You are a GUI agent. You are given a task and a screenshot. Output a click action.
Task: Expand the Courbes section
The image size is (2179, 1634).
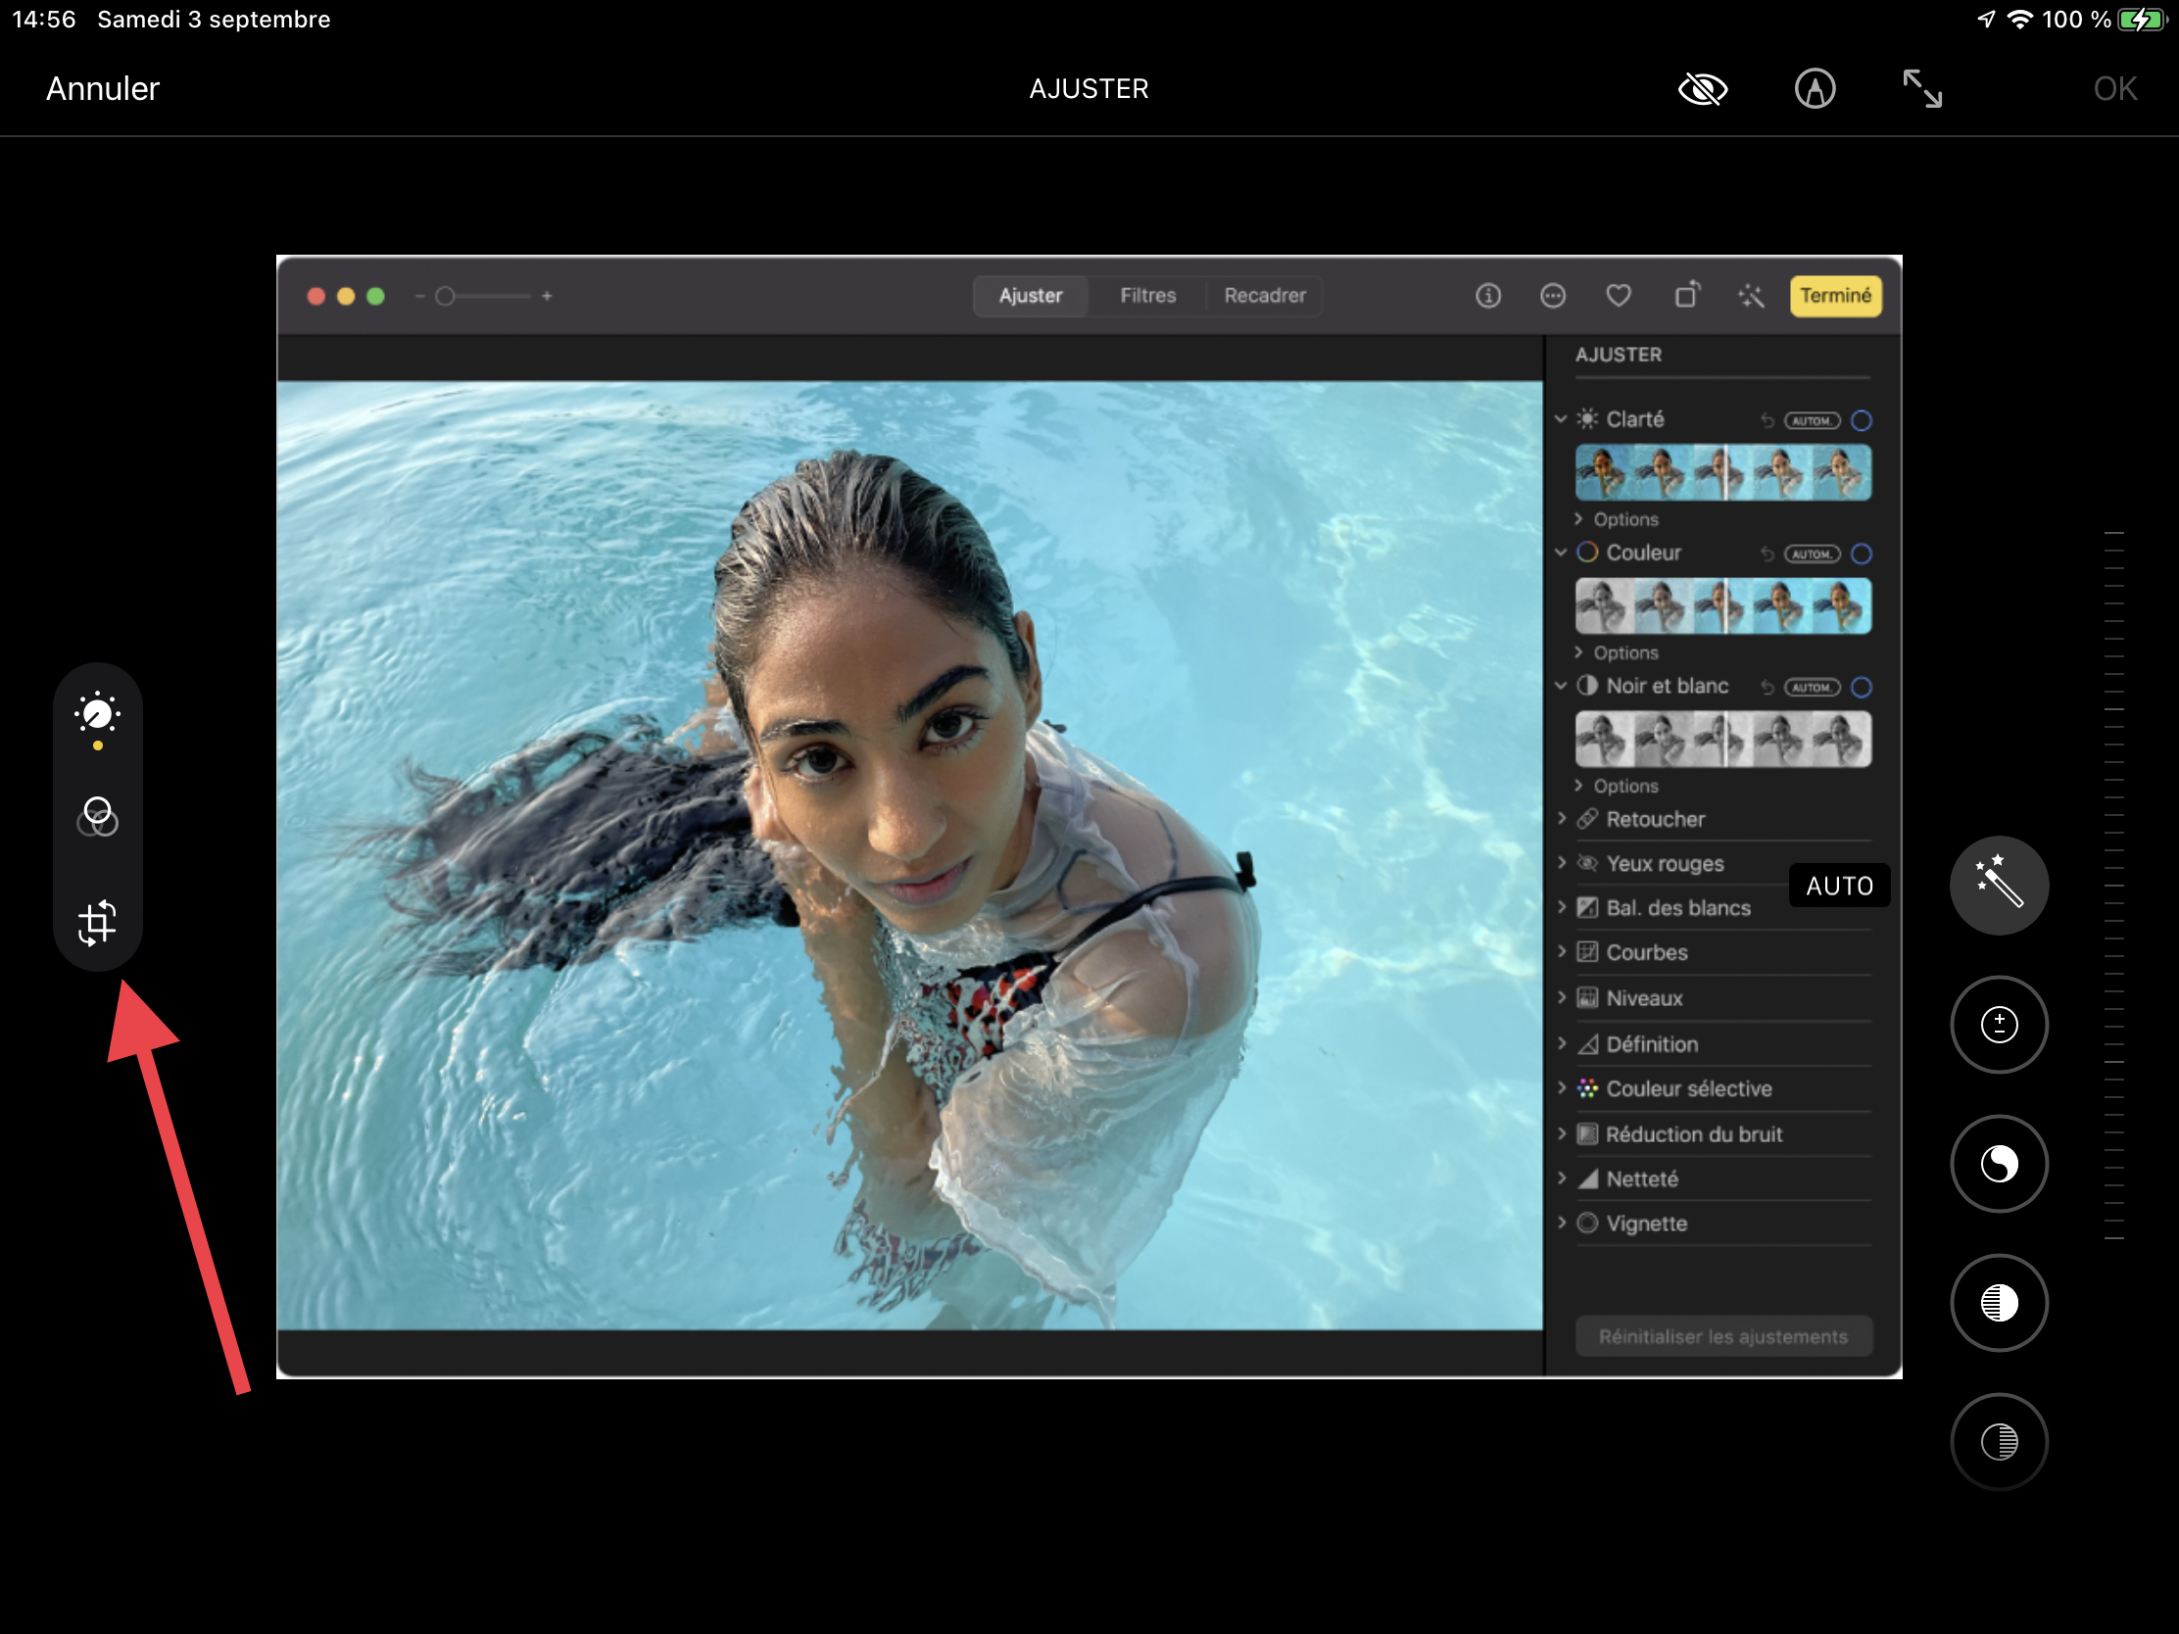pos(1646,952)
